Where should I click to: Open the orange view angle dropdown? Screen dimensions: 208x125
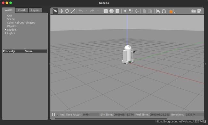[172, 11]
